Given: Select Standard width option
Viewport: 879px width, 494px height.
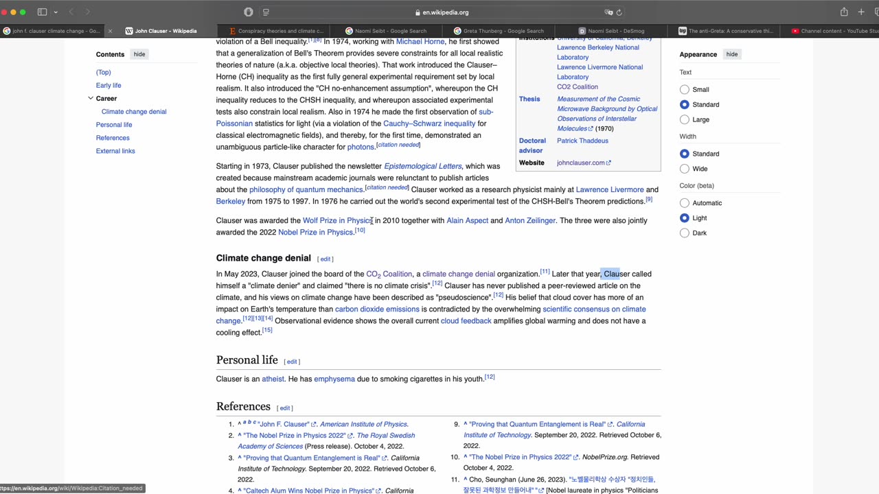Looking at the screenshot, I should (x=684, y=154).
